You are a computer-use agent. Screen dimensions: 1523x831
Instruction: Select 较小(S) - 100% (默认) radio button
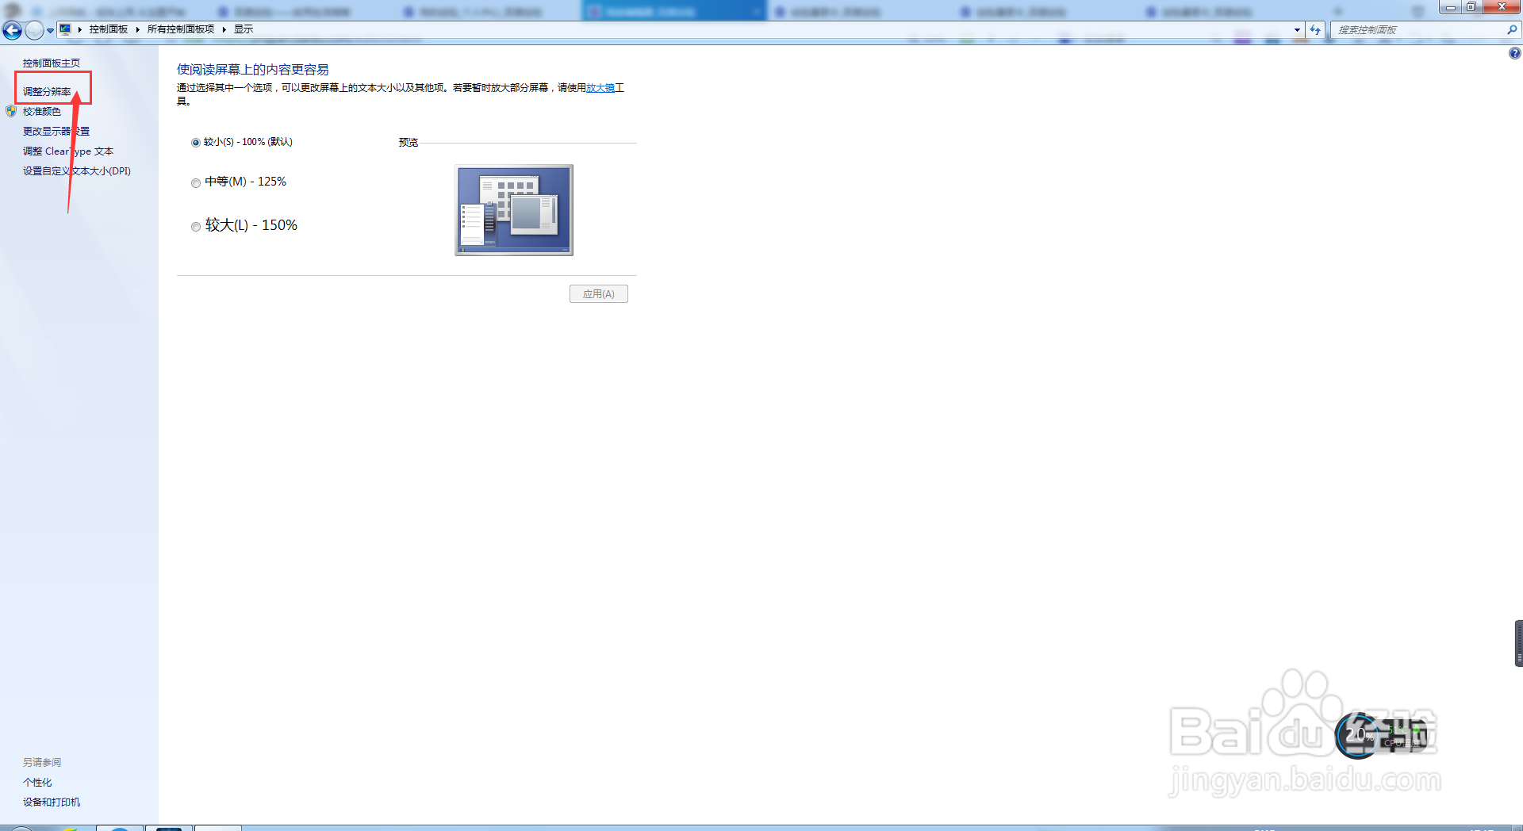click(x=196, y=143)
